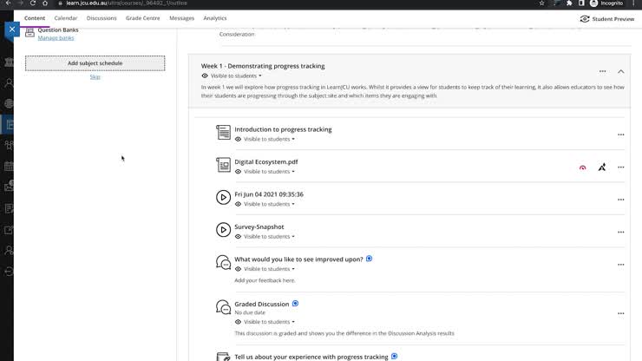
Task: Collapse the Week 1 module with the chevron
Action: pyautogui.click(x=620, y=71)
